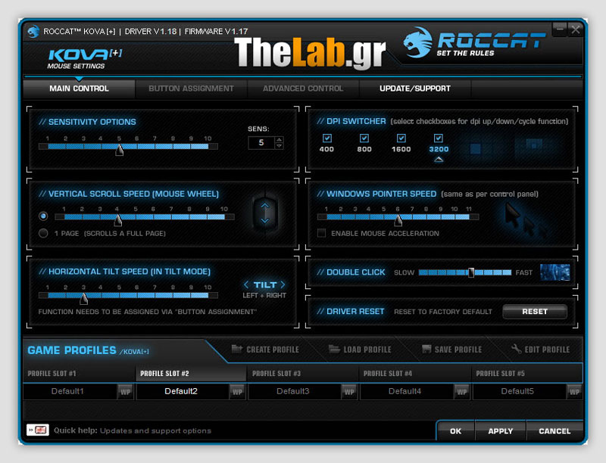Click the arrow marker under 3200 DPI

(x=439, y=160)
